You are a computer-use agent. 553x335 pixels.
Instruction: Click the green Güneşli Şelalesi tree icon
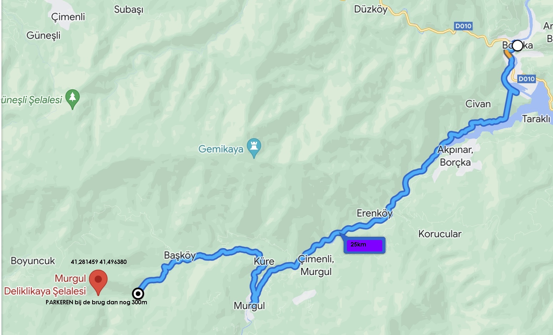(73, 99)
